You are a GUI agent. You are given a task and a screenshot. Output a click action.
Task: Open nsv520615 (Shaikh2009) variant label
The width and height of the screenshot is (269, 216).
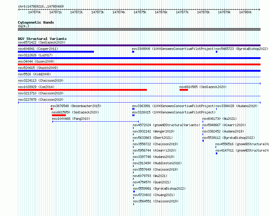[38, 68]
